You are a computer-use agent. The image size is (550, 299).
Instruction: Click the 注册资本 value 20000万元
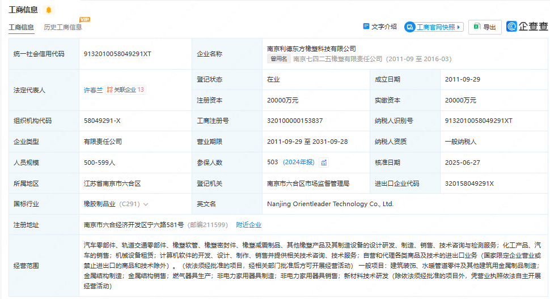282,100
